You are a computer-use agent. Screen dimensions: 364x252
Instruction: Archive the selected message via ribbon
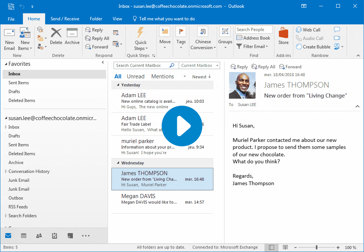point(72,36)
